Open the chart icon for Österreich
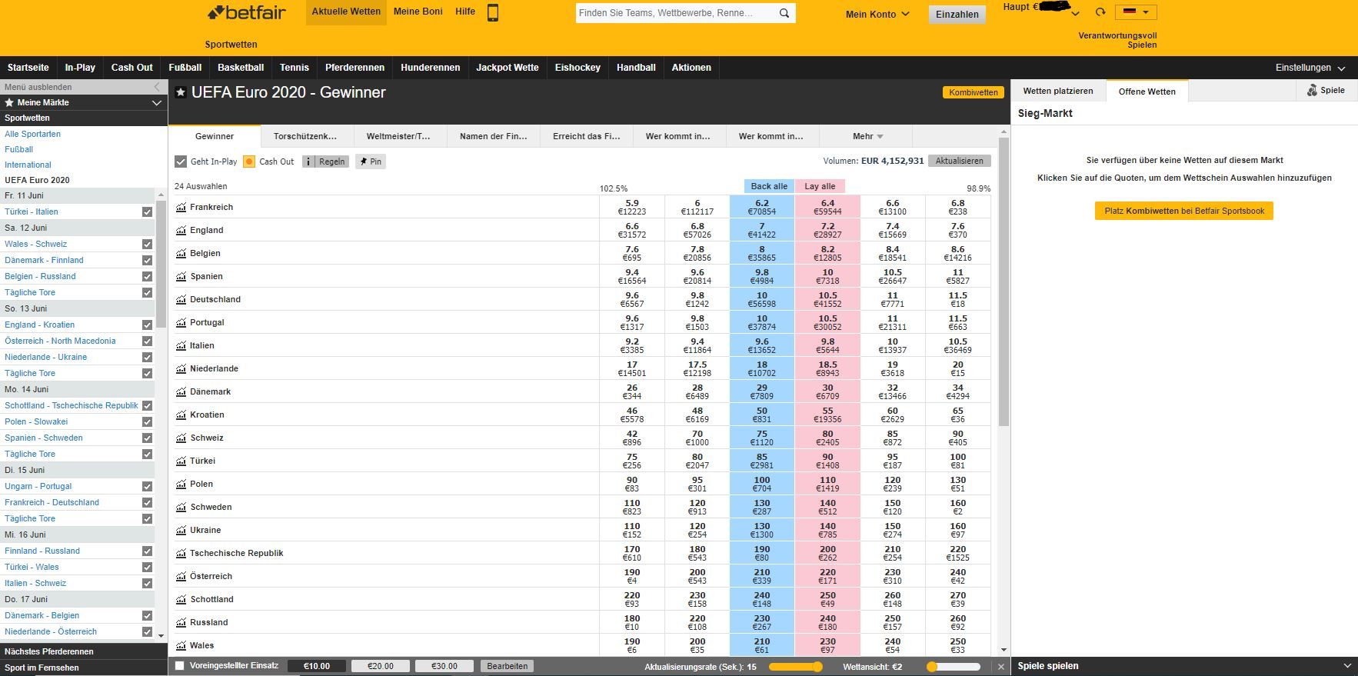The height and width of the screenshot is (676, 1358). 181,576
